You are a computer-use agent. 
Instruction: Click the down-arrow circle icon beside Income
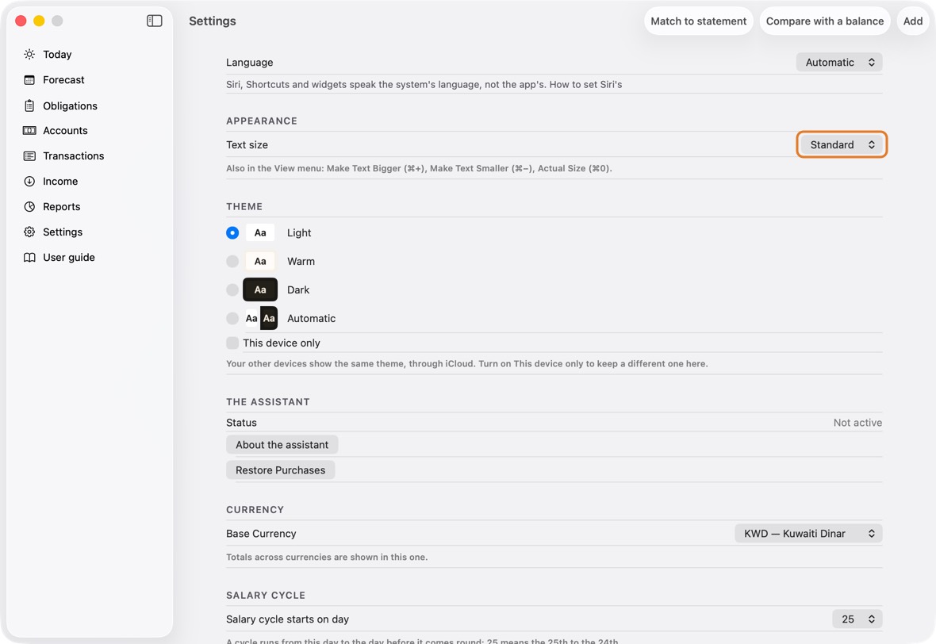pyautogui.click(x=29, y=182)
